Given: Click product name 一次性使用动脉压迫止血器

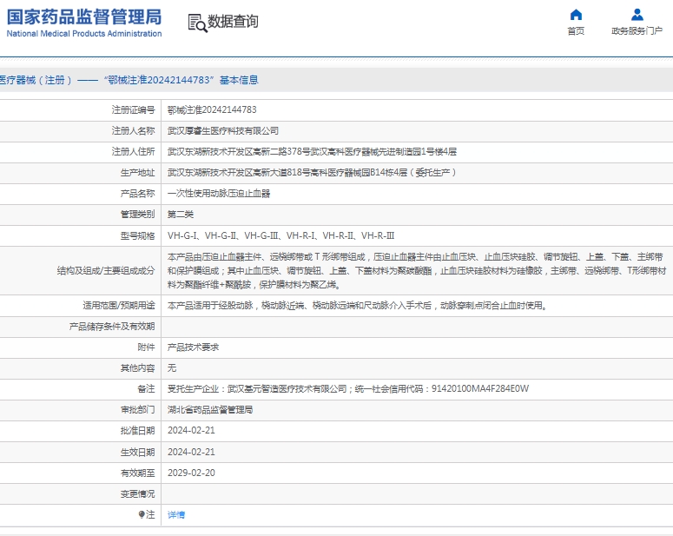Looking at the screenshot, I should coord(218,194).
